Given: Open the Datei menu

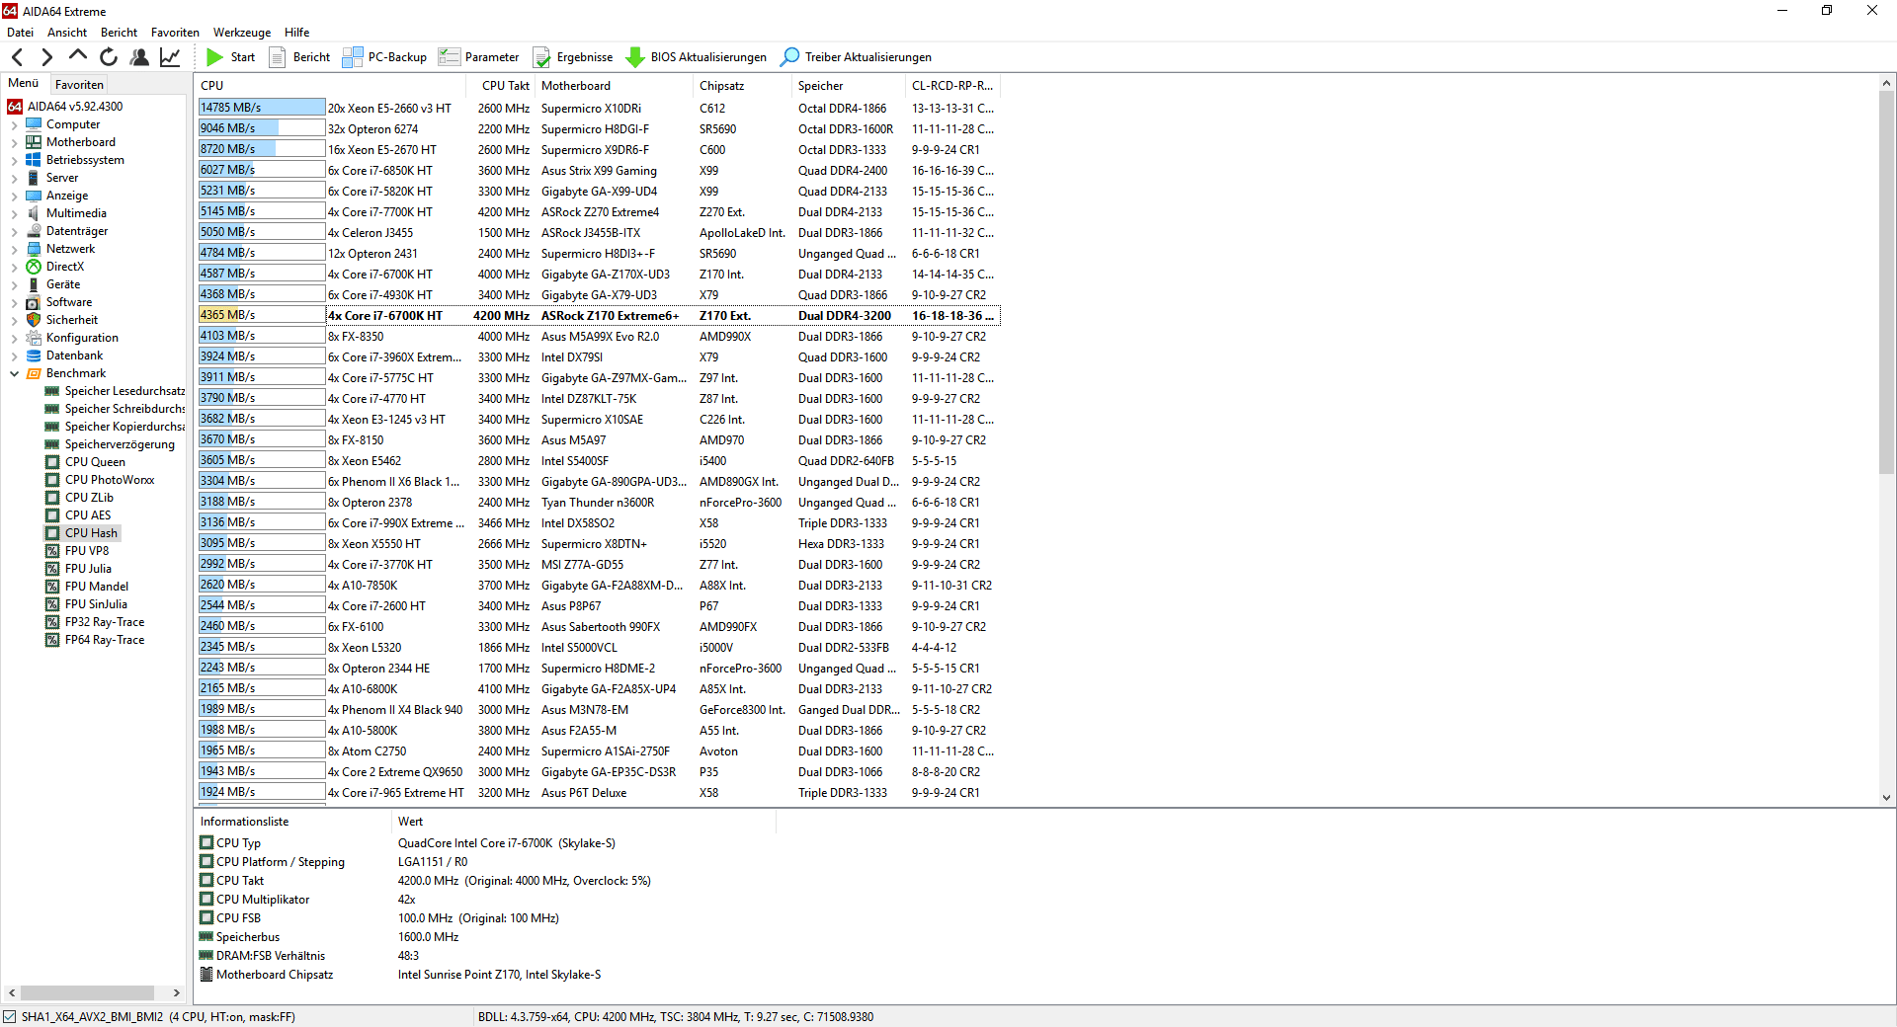Looking at the screenshot, I should pos(20,33).
